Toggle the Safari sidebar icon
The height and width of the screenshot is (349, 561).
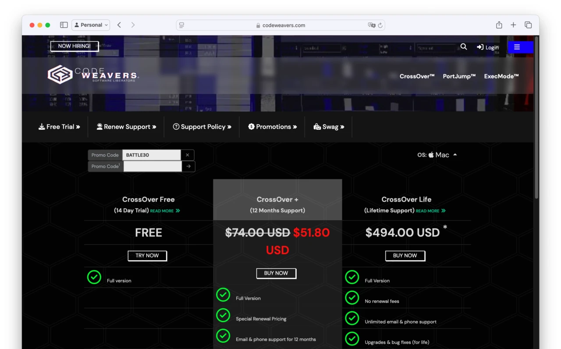point(64,25)
